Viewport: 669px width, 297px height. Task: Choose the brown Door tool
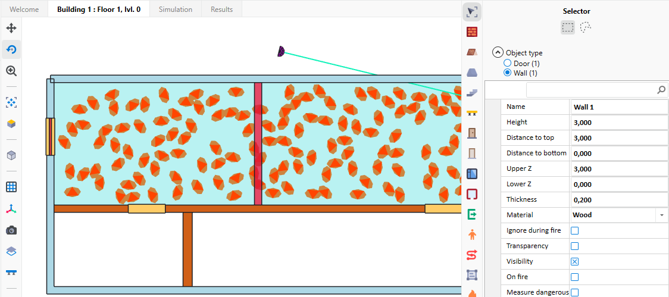[472, 133]
